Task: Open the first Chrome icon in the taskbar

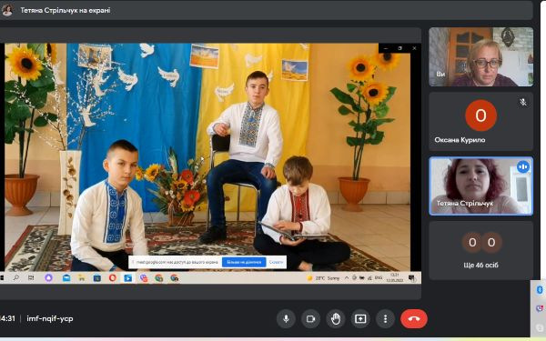Action: point(158,277)
